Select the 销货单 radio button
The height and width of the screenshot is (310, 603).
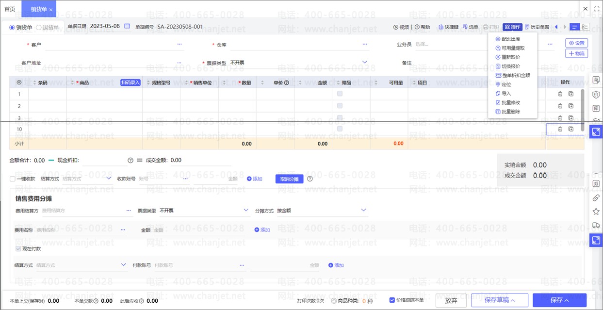[x=12, y=28]
